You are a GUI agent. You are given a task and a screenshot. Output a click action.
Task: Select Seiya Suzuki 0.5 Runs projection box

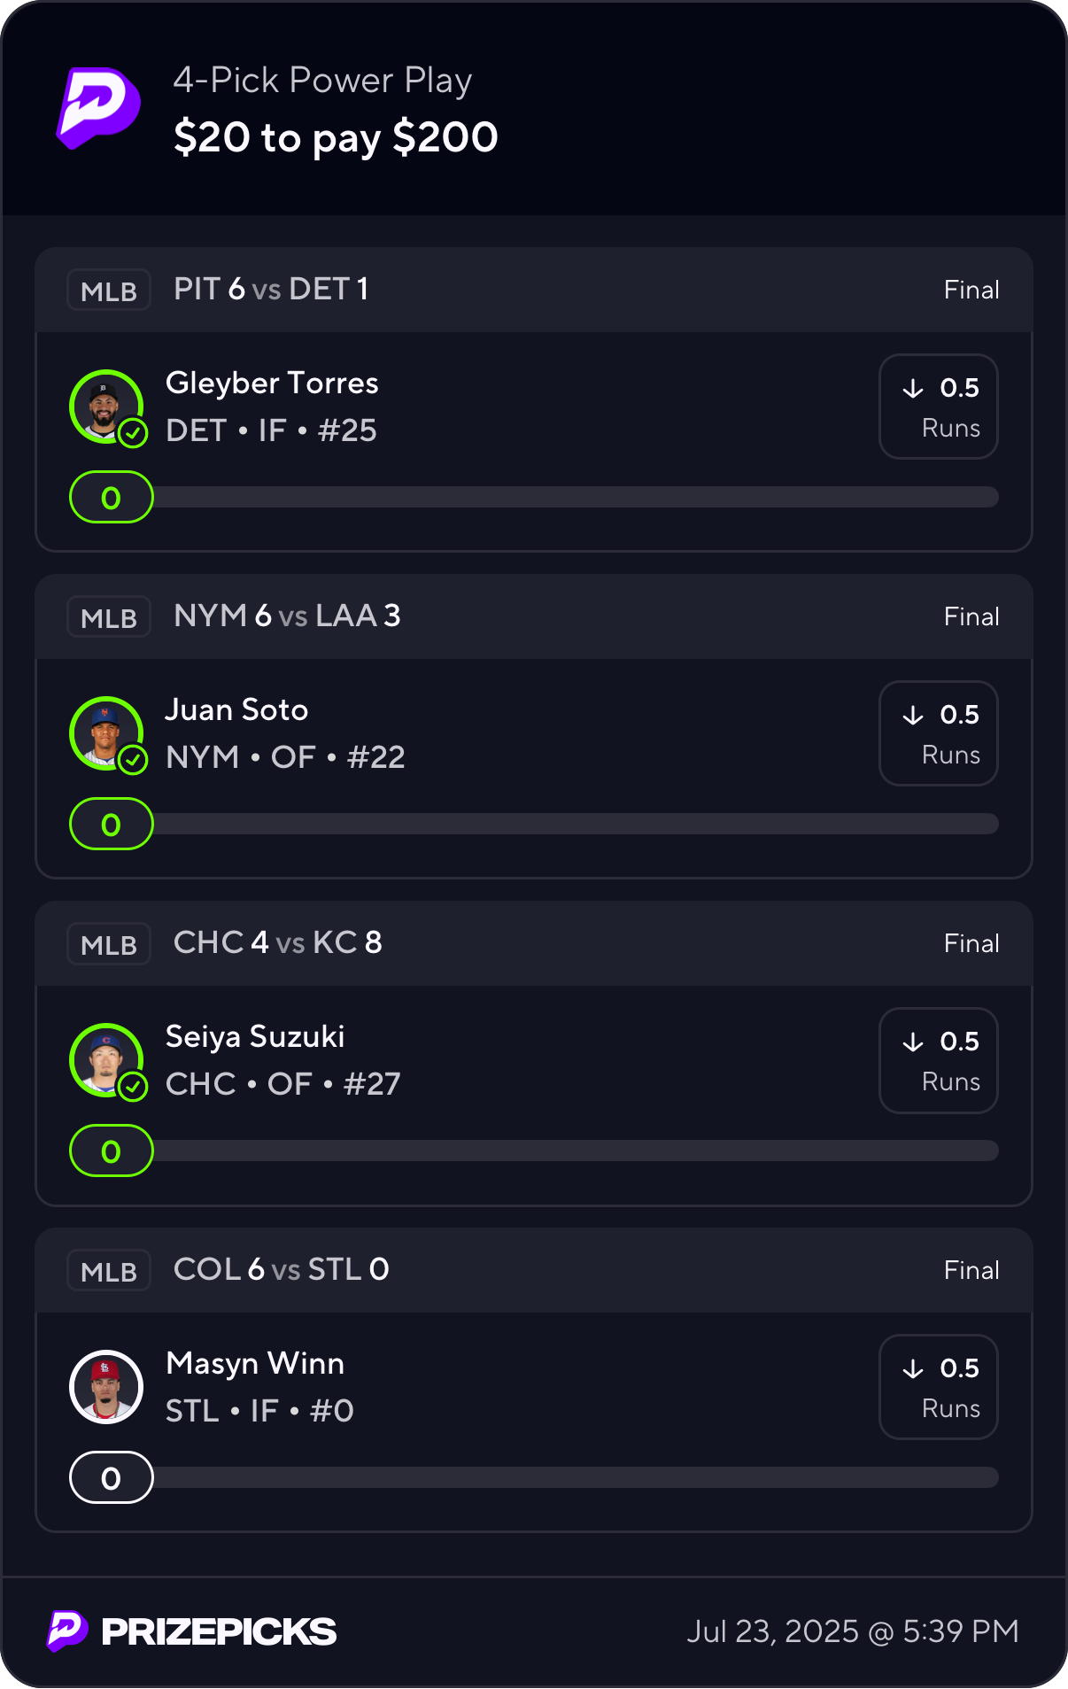click(939, 1060)
